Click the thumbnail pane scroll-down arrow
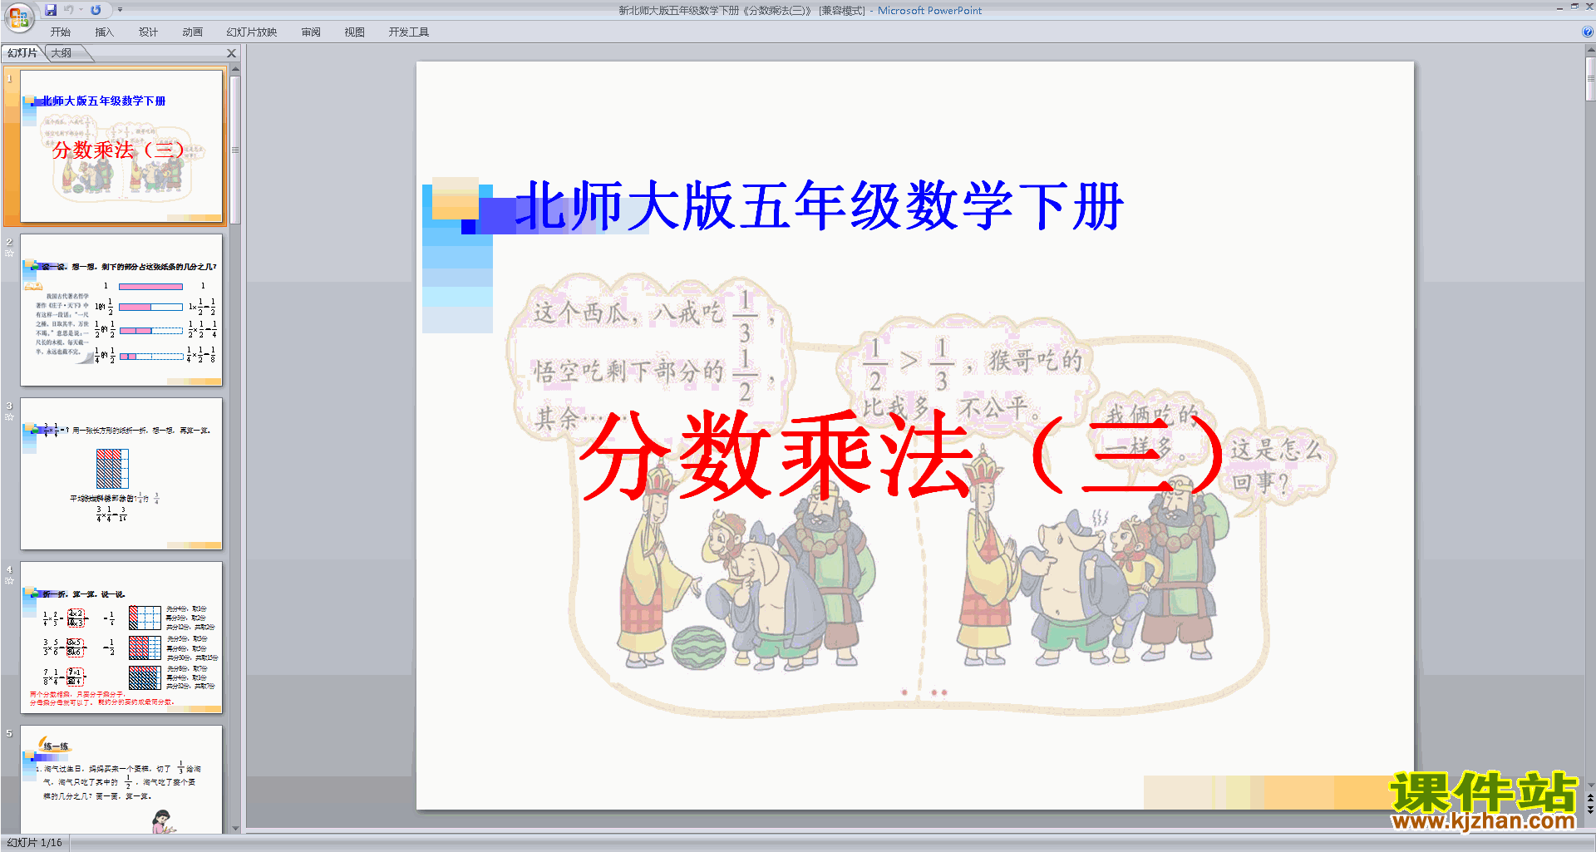This screenshot has width=1596, height=852. (x=235, y=828)
